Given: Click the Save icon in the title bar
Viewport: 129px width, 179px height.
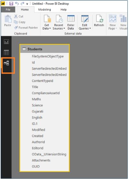Looking at the screenshot, I should (x=11, y=4).
